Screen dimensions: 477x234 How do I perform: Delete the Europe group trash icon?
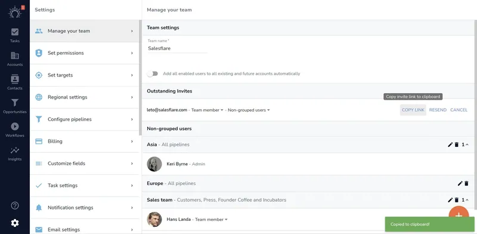pos(466,183)
